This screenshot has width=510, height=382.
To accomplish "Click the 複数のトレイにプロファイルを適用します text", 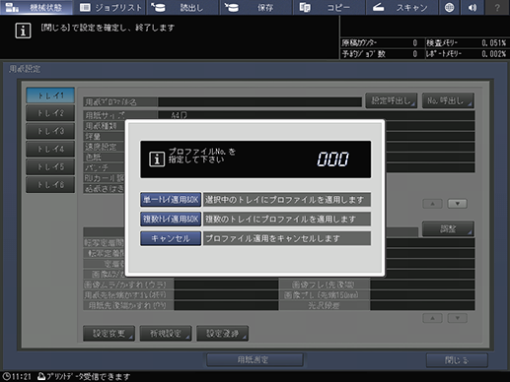I will pyautogui.click(x=280, y=219).
